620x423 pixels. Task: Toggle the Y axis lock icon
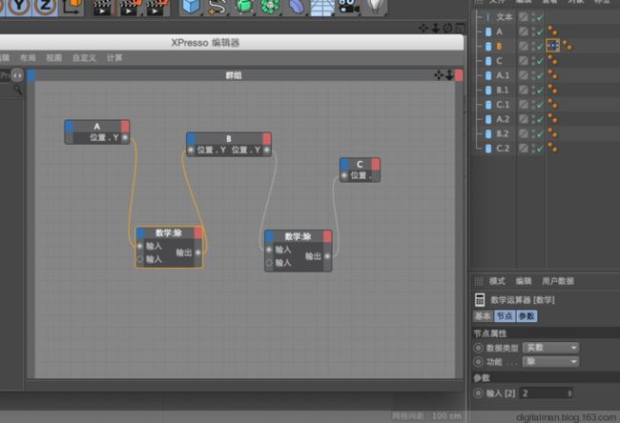(19, 7)
